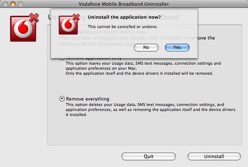Click the "Remove everything" option label

coord(88,99)
